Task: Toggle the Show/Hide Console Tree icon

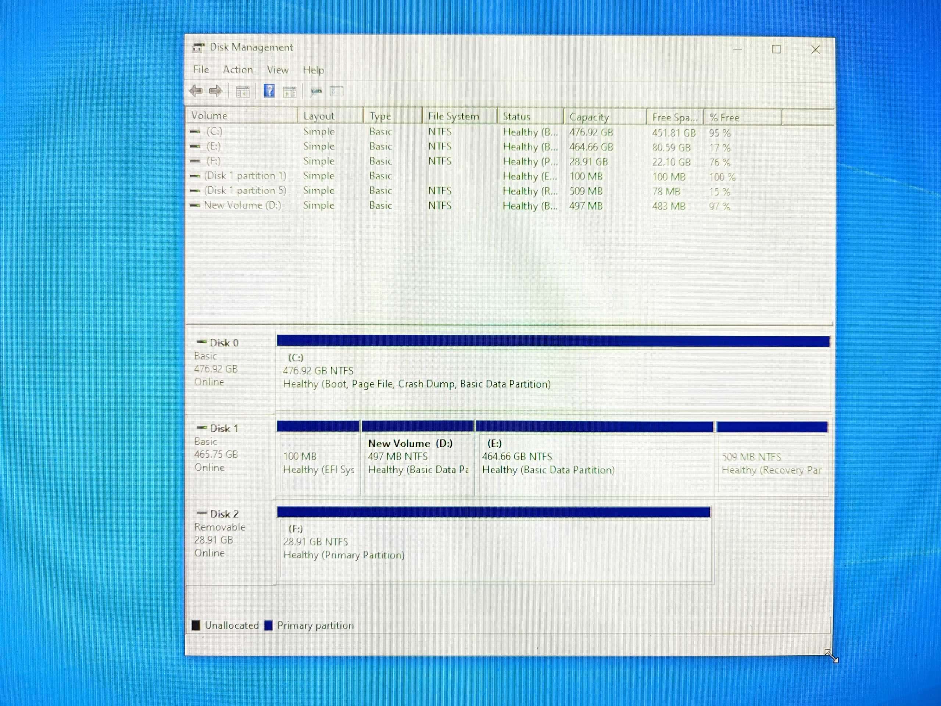Action: [243, 92]
